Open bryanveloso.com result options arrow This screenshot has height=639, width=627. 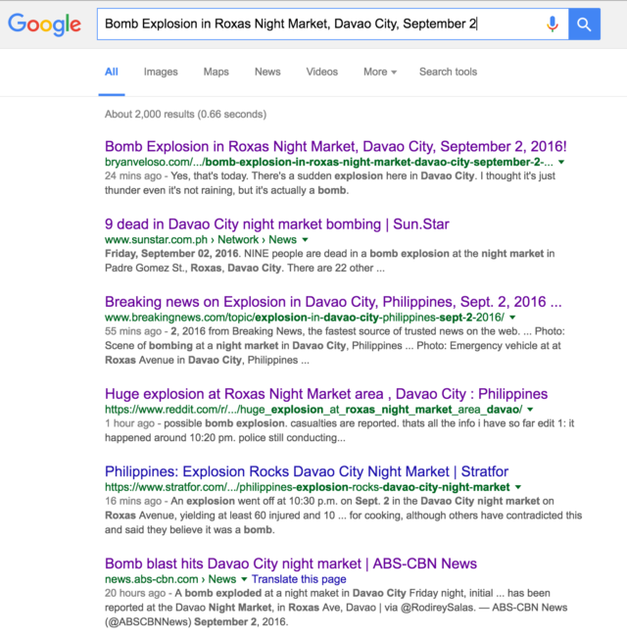click(x=561, y=162)
